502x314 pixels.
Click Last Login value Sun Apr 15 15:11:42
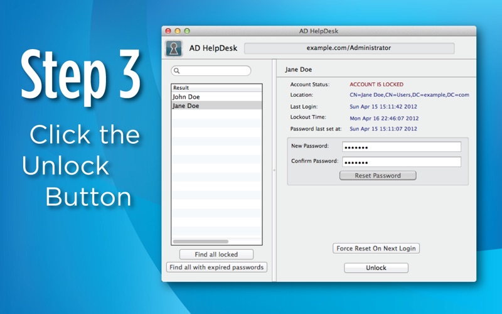[x=383, y=107]
